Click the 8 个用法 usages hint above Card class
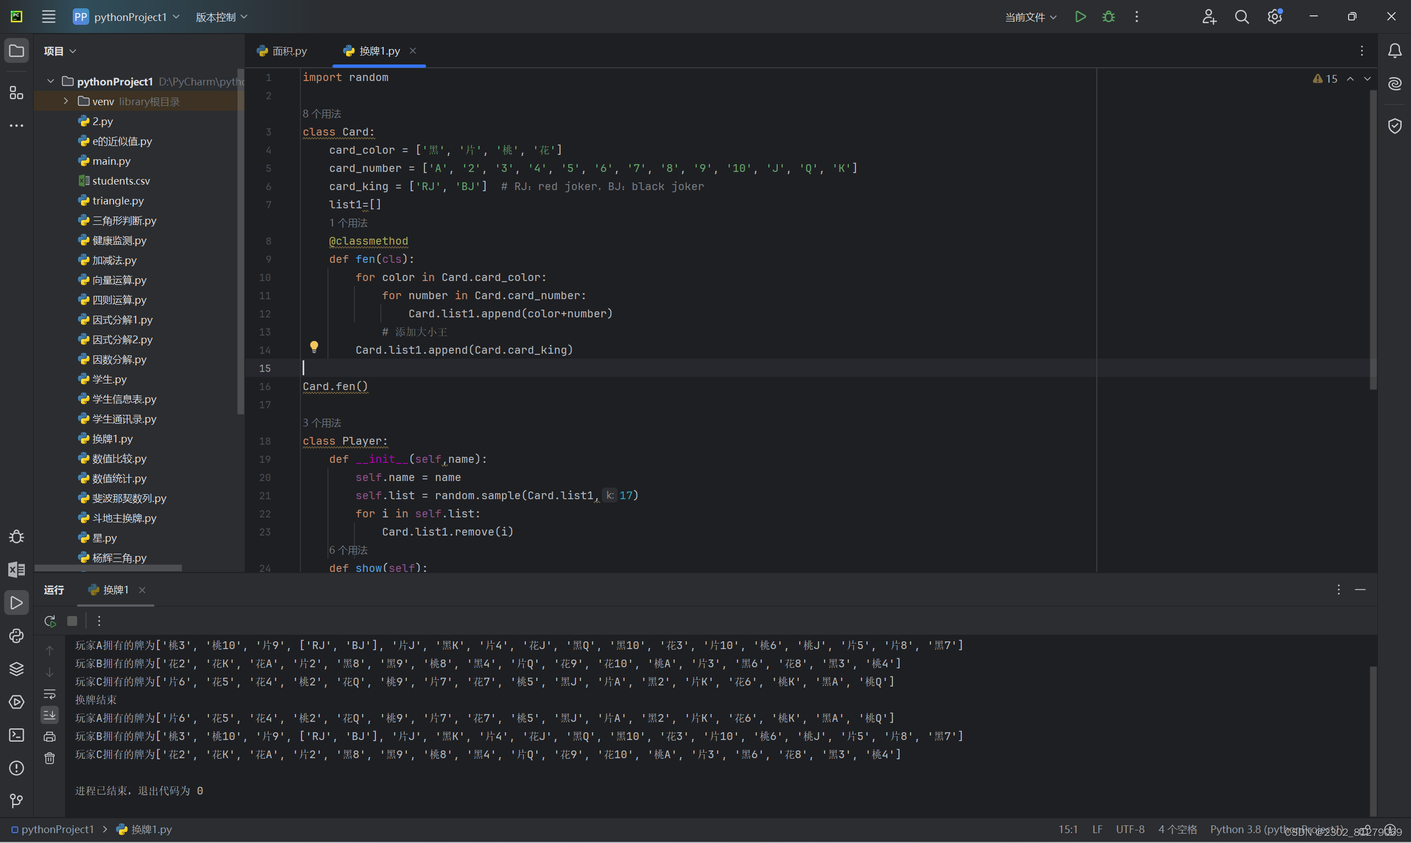The width and height of the screenshot is (1411, 843). pos(322,114)
